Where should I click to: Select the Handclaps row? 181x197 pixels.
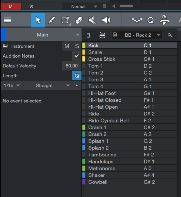(x=129, y=161)
